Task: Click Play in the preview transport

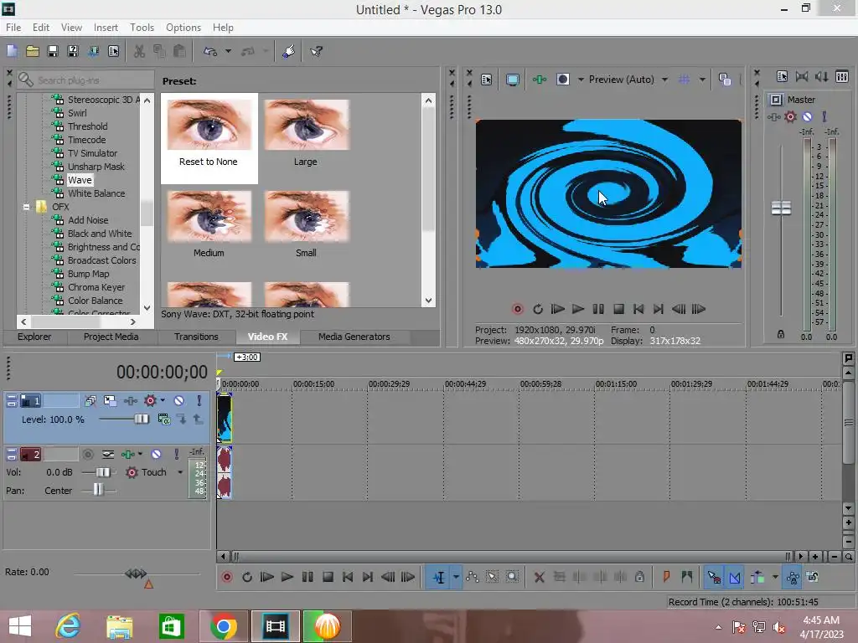Action: [x=577, y=309]
